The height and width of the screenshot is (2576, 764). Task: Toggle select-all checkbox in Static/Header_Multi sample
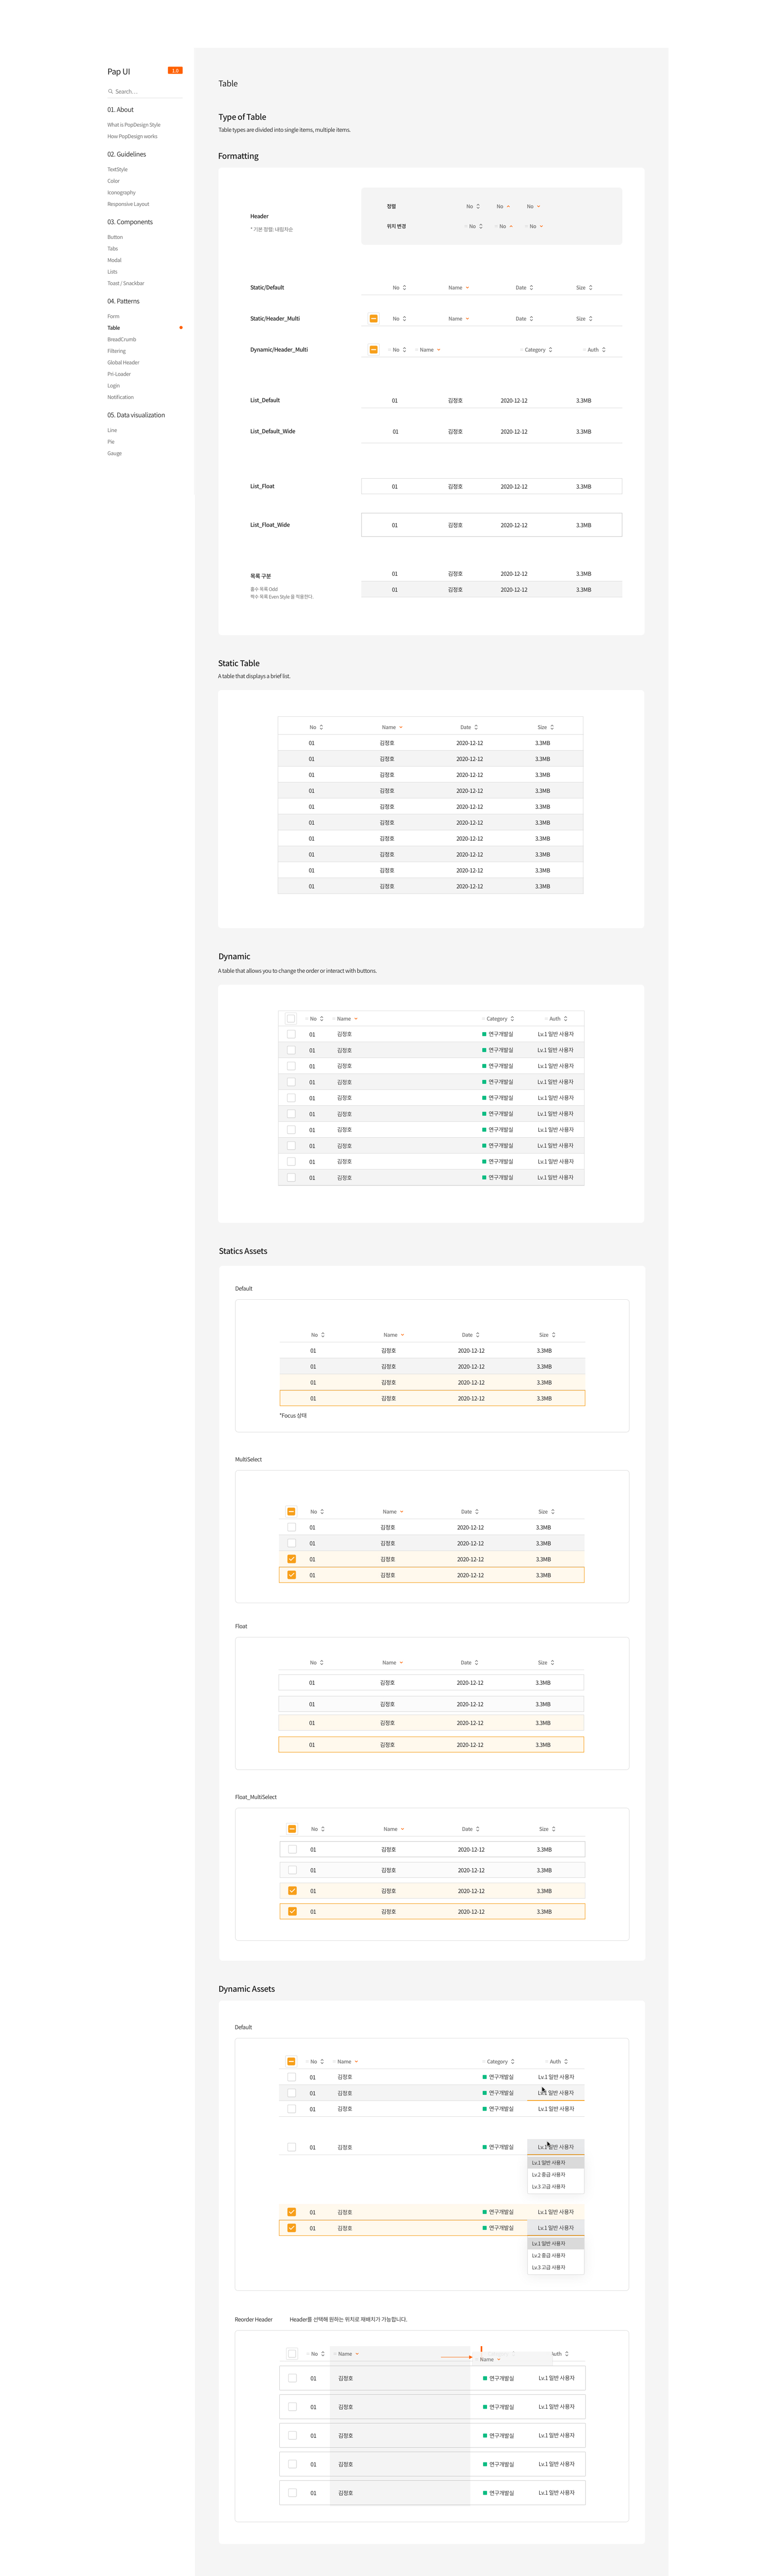pyautogui.click(x=373, y=318)
